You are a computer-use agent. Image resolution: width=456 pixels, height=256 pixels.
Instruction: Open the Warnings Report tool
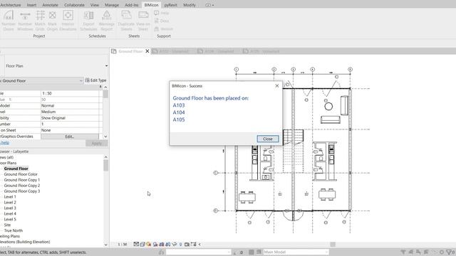click(106, 21)
